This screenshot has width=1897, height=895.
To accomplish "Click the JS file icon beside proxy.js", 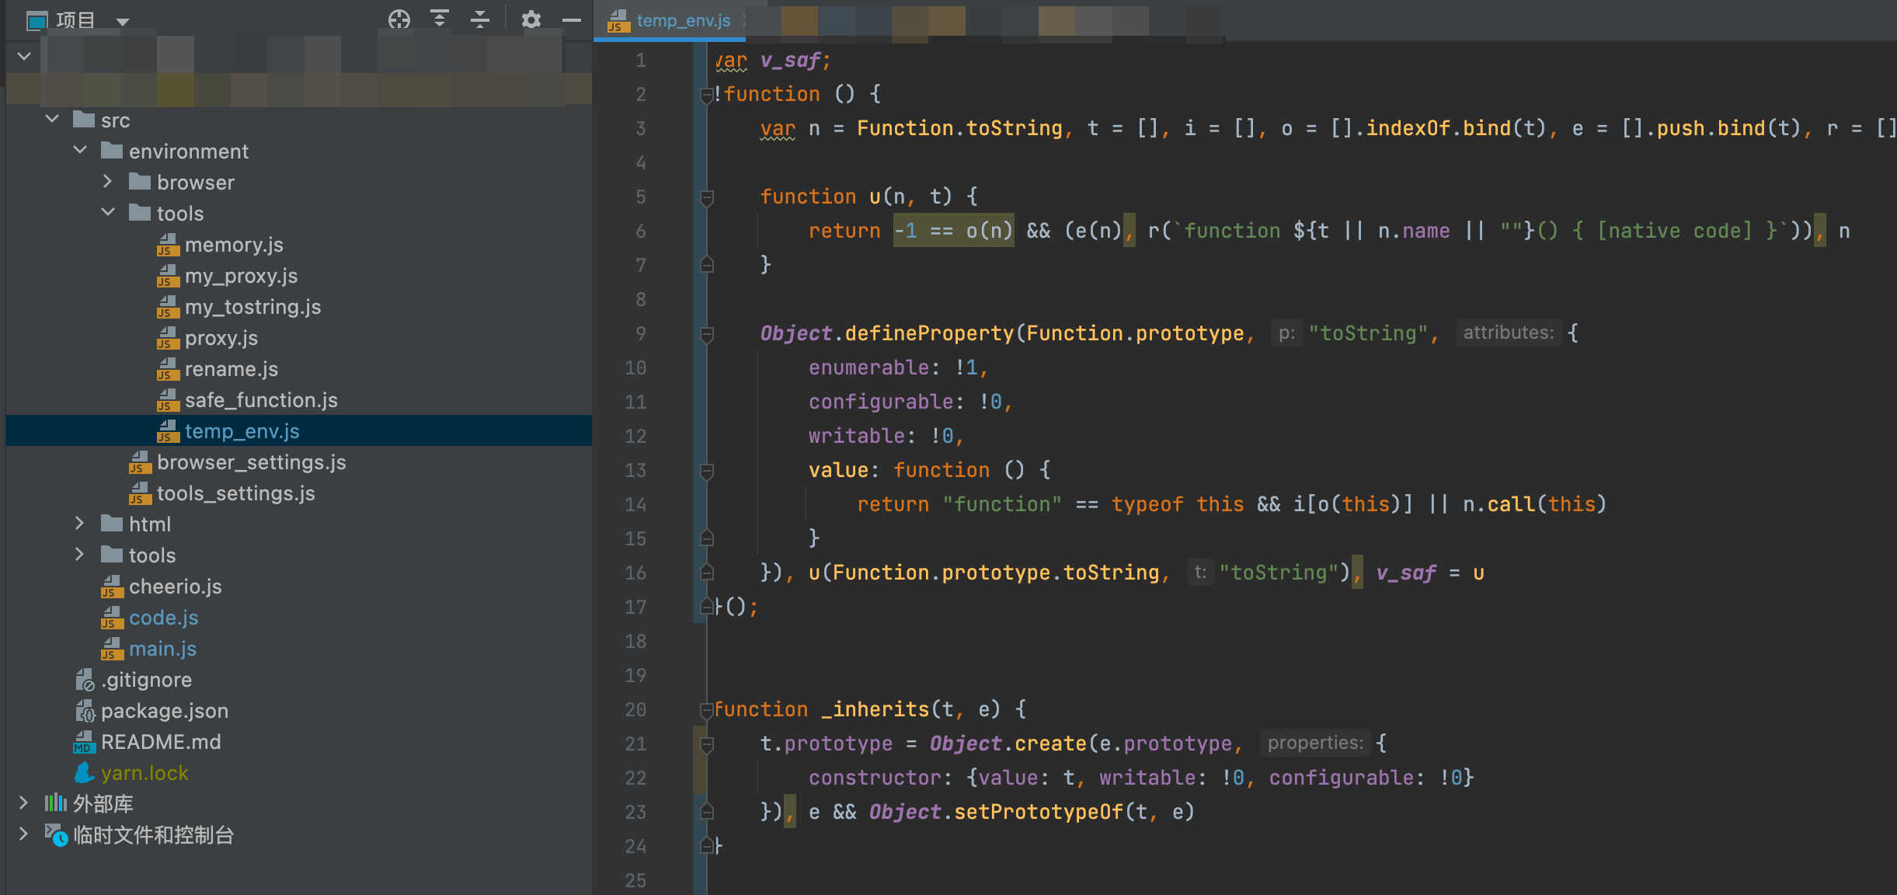I will pyautogui.click(x=168, y=339).
